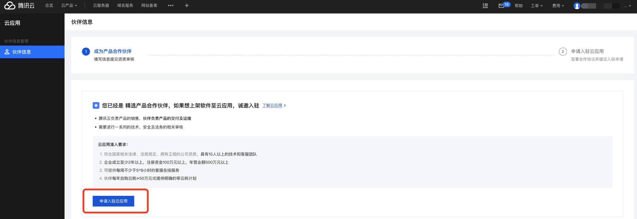Click the person icon beside 伙伴信息
The width and height of the screenshot is (637, 219).
[7, 52]
